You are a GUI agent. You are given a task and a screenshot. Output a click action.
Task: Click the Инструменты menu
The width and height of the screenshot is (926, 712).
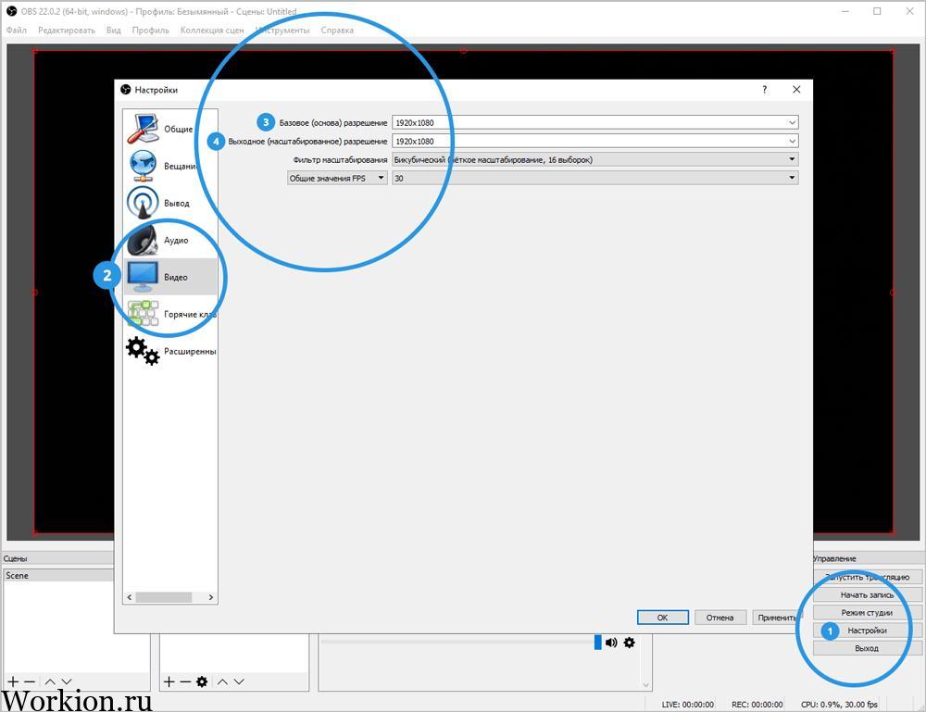click(282, 31)
